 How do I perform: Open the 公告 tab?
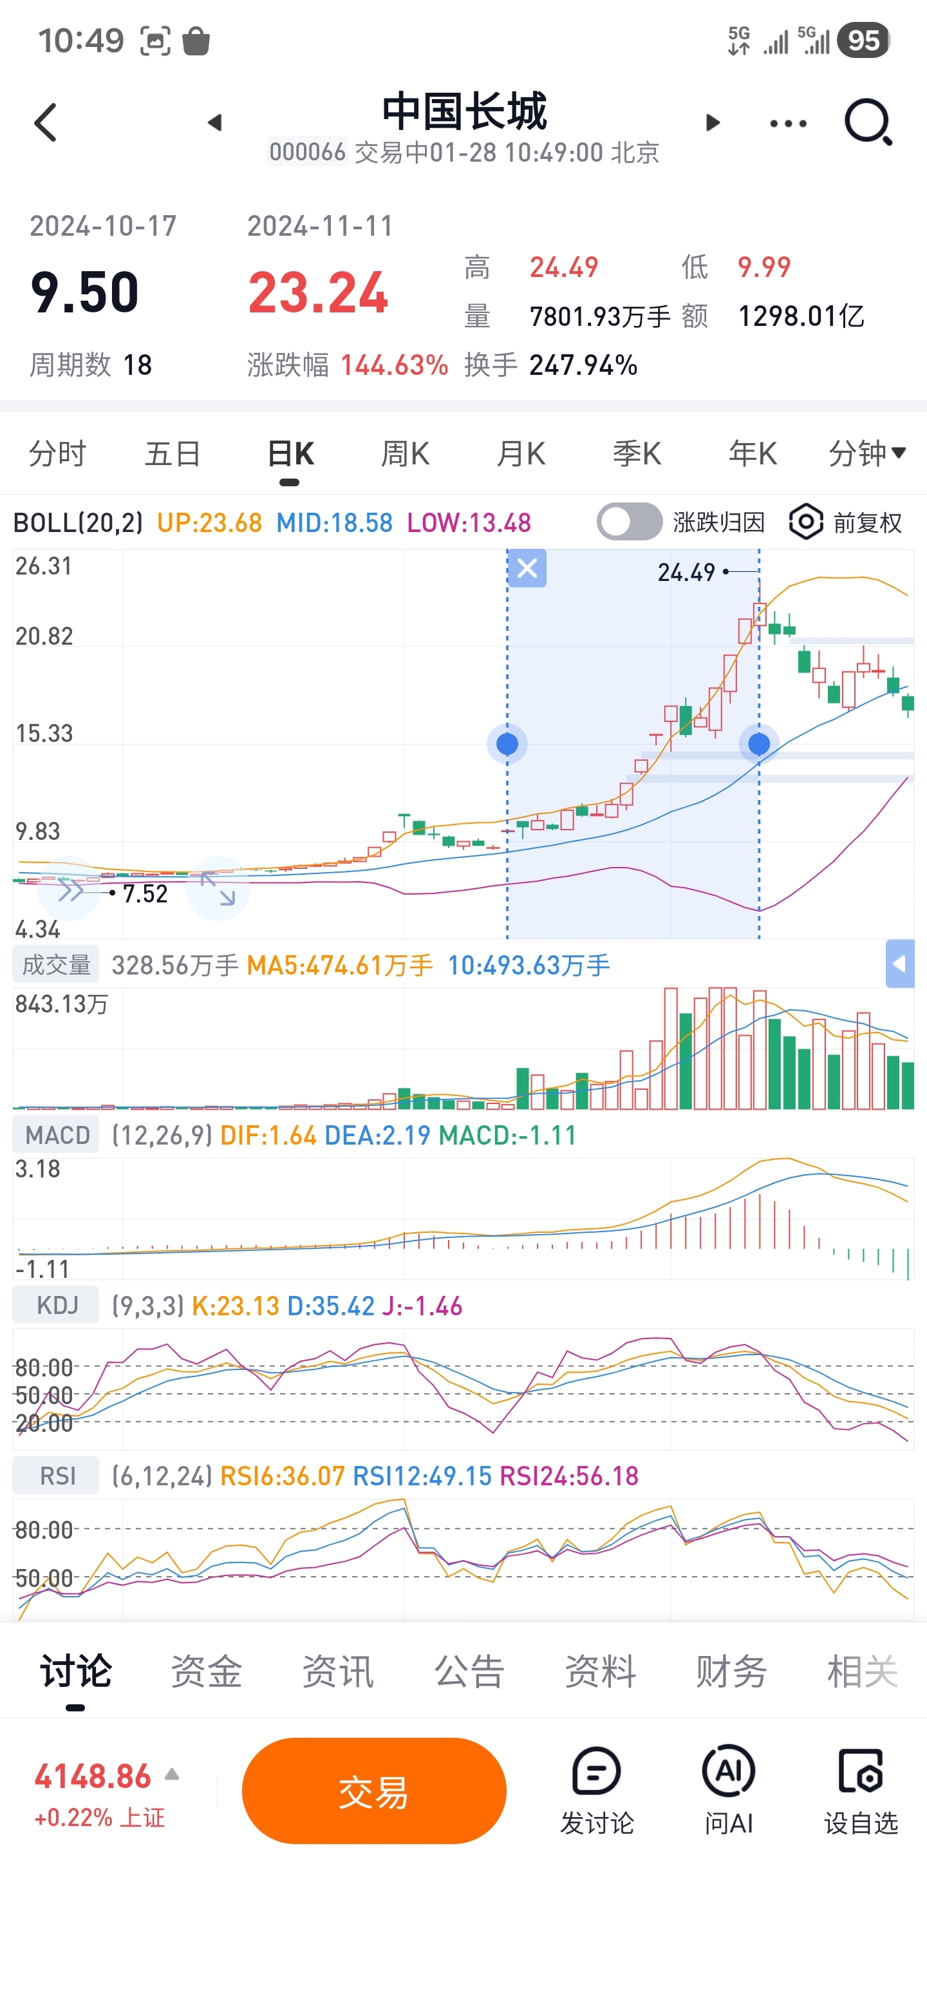[x=469, y=1671]
